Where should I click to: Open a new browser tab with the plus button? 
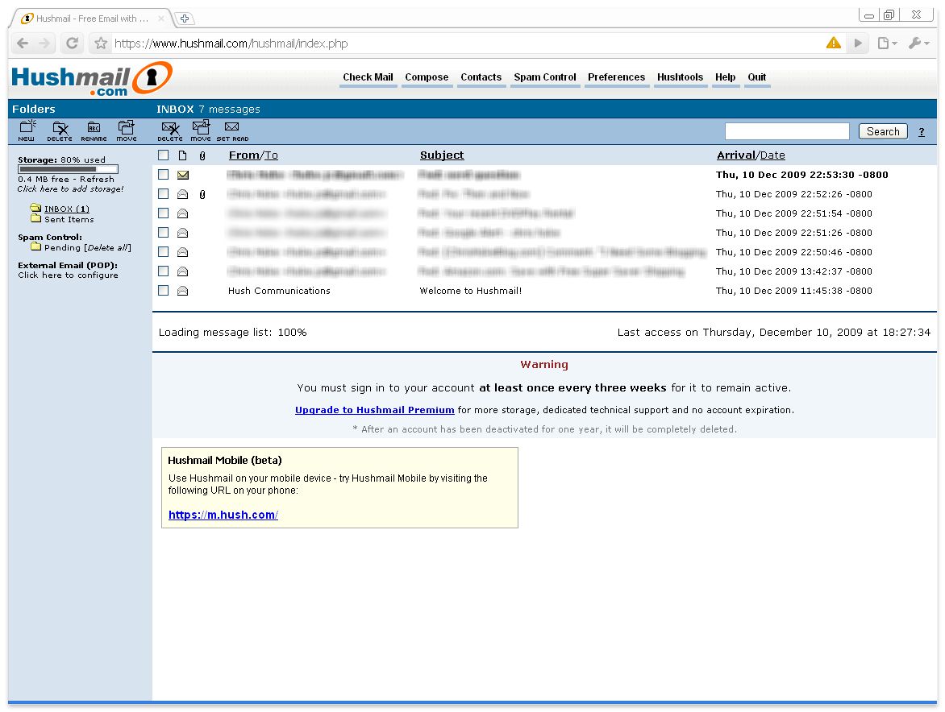[185, 19]
